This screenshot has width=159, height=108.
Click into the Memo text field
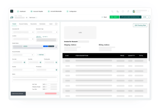pos(35,78)
